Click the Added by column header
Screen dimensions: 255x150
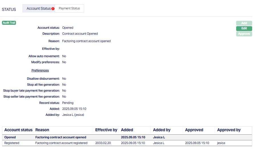coord(162,130)
